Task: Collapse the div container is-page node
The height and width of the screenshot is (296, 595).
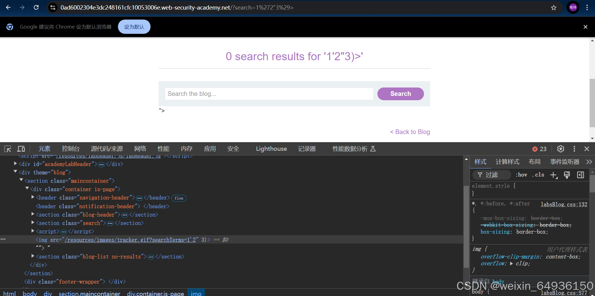Action: pos(27,188)
